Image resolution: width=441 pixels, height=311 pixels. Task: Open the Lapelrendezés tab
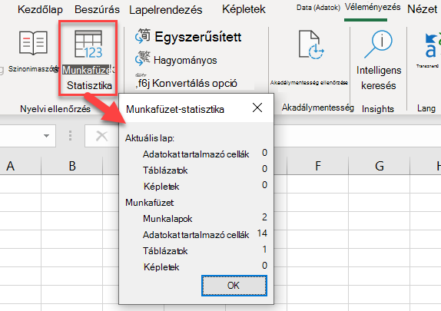click(166, 10)
